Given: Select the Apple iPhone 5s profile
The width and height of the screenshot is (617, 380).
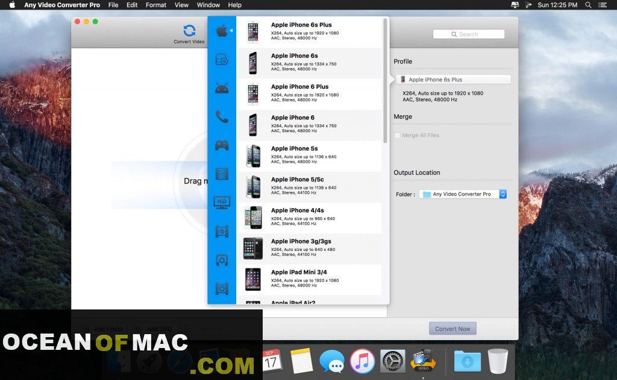Looking at the screenshot, I should click(x=309, y=156).
